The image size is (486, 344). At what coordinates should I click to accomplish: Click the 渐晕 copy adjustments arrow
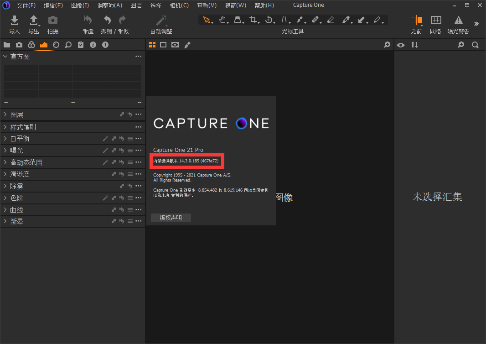click(x=114, y=221)
